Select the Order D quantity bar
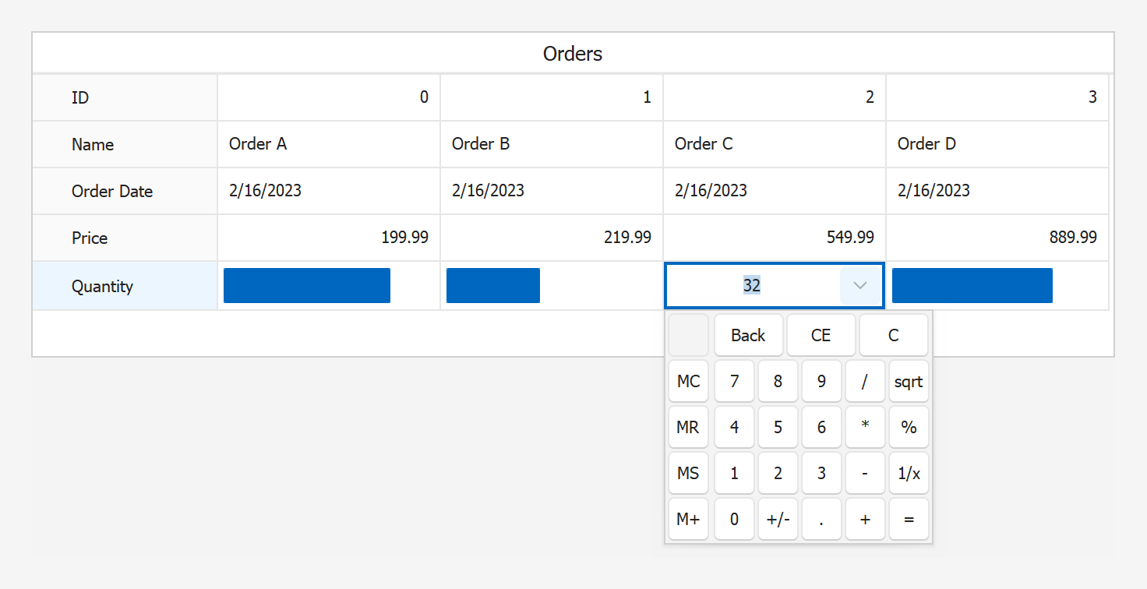 tap(972, 286)
